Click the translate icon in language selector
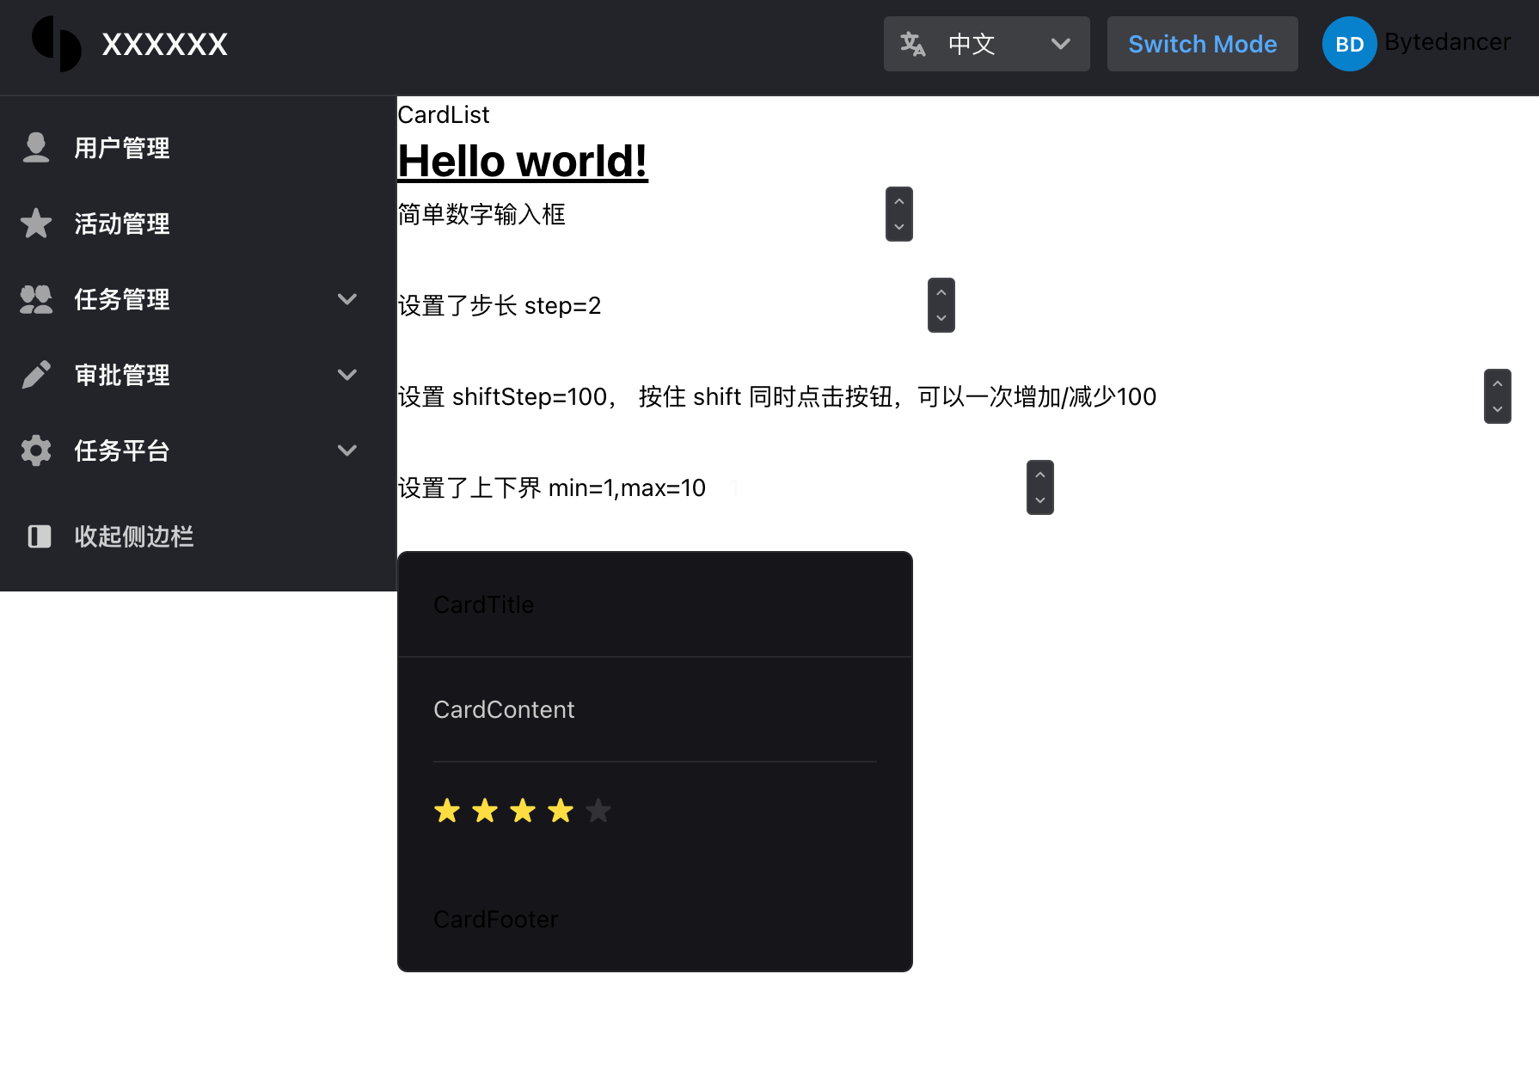Screen dimensions: 1539x1066 [x=913, y=43]
